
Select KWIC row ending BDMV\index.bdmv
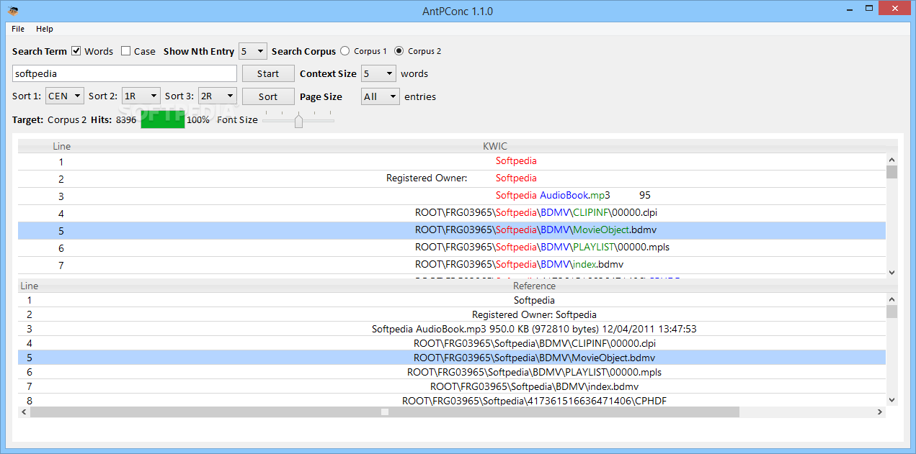coord(452,265)
